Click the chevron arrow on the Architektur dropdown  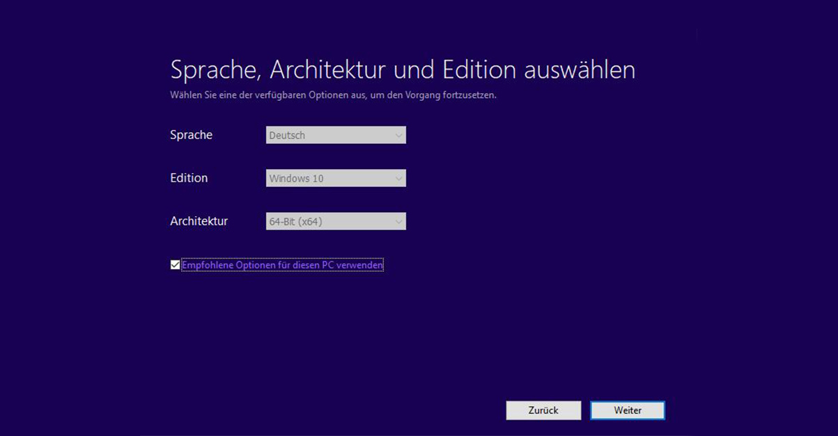pyautogui.click(x=398, y=221)
